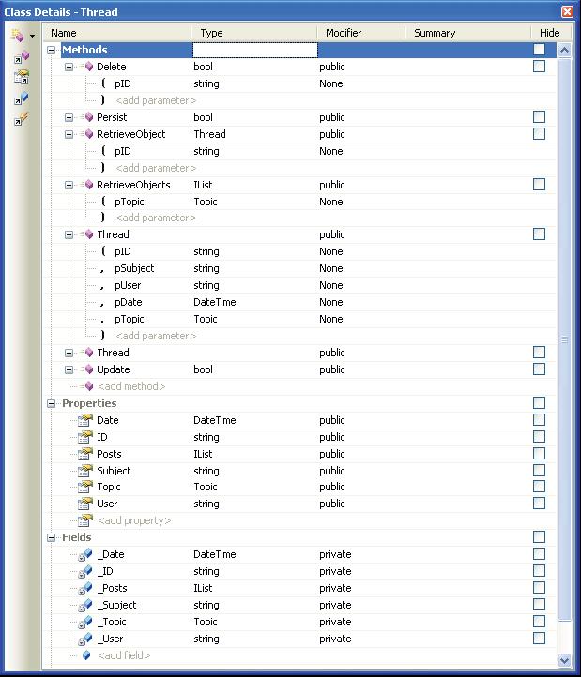Navigate to Methods section icon in toolbar

[21, 58]
